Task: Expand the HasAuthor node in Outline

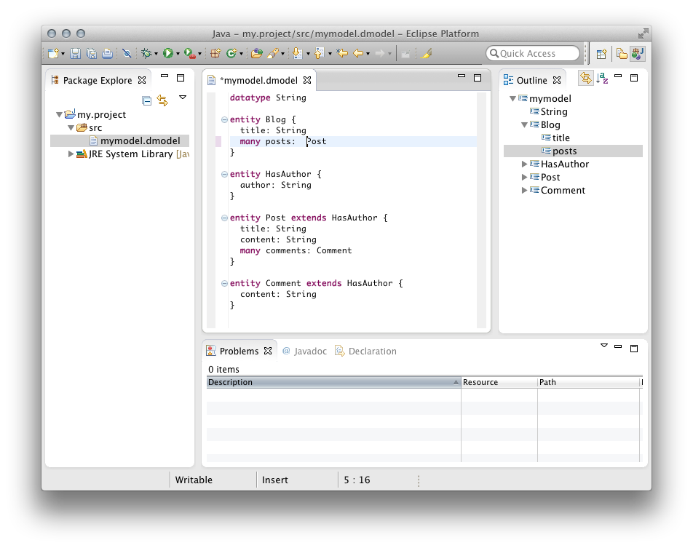Action: coord(525,164)
